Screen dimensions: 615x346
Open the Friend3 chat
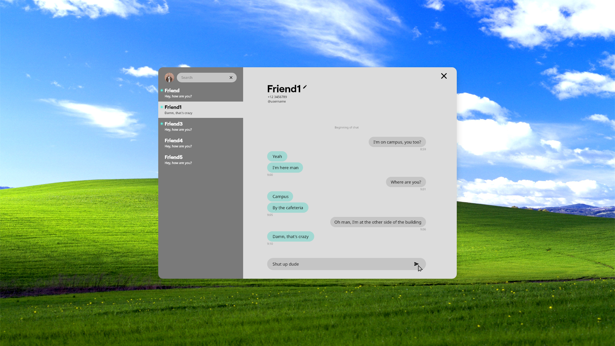coord(201,126)
